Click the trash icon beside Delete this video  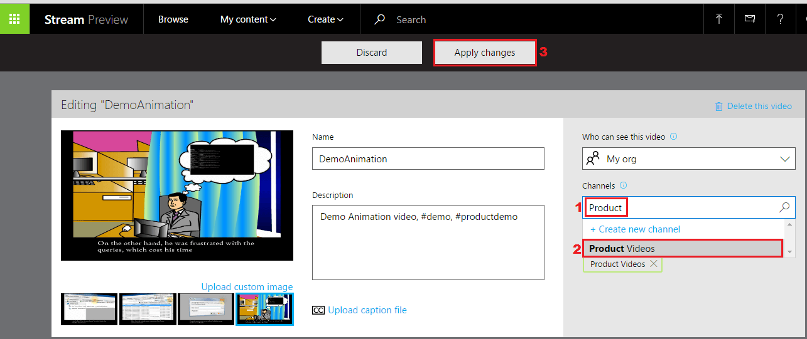point(718,107)
